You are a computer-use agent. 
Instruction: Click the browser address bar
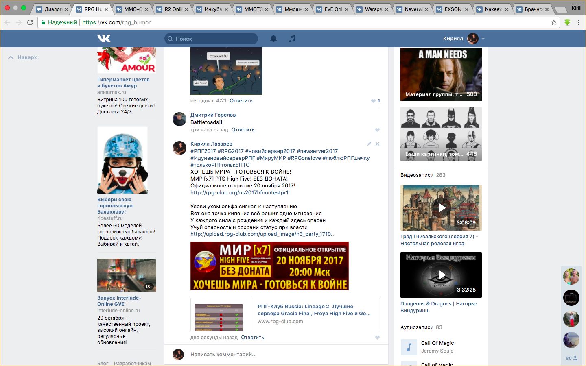299,22
